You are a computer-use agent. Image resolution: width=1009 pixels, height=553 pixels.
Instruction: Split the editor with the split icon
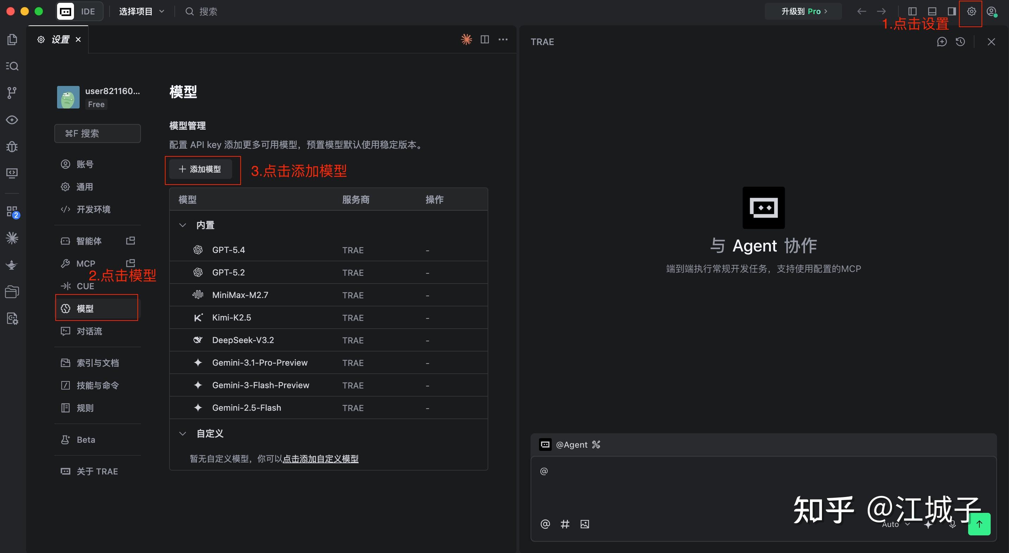pyautogui.click(x=484, y=39)
